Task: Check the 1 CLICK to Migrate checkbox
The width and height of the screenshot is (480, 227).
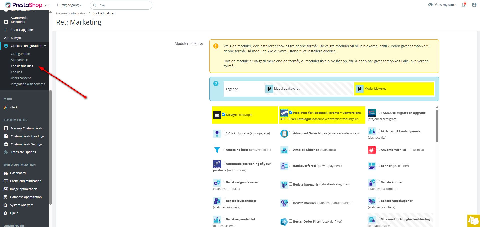Action: pyautogui.click(x=378, y=112)
